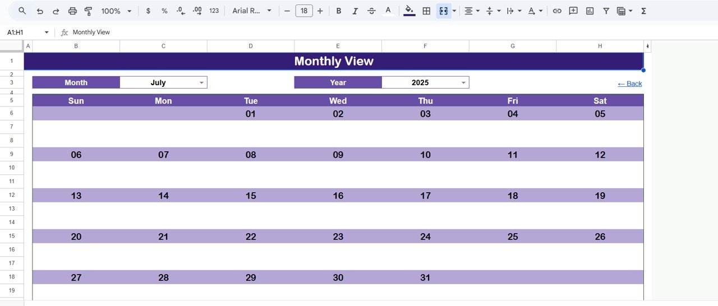The image size is (718, 306).
Task: Add a comment using the comment icon
Action: (x=573, y=11)
